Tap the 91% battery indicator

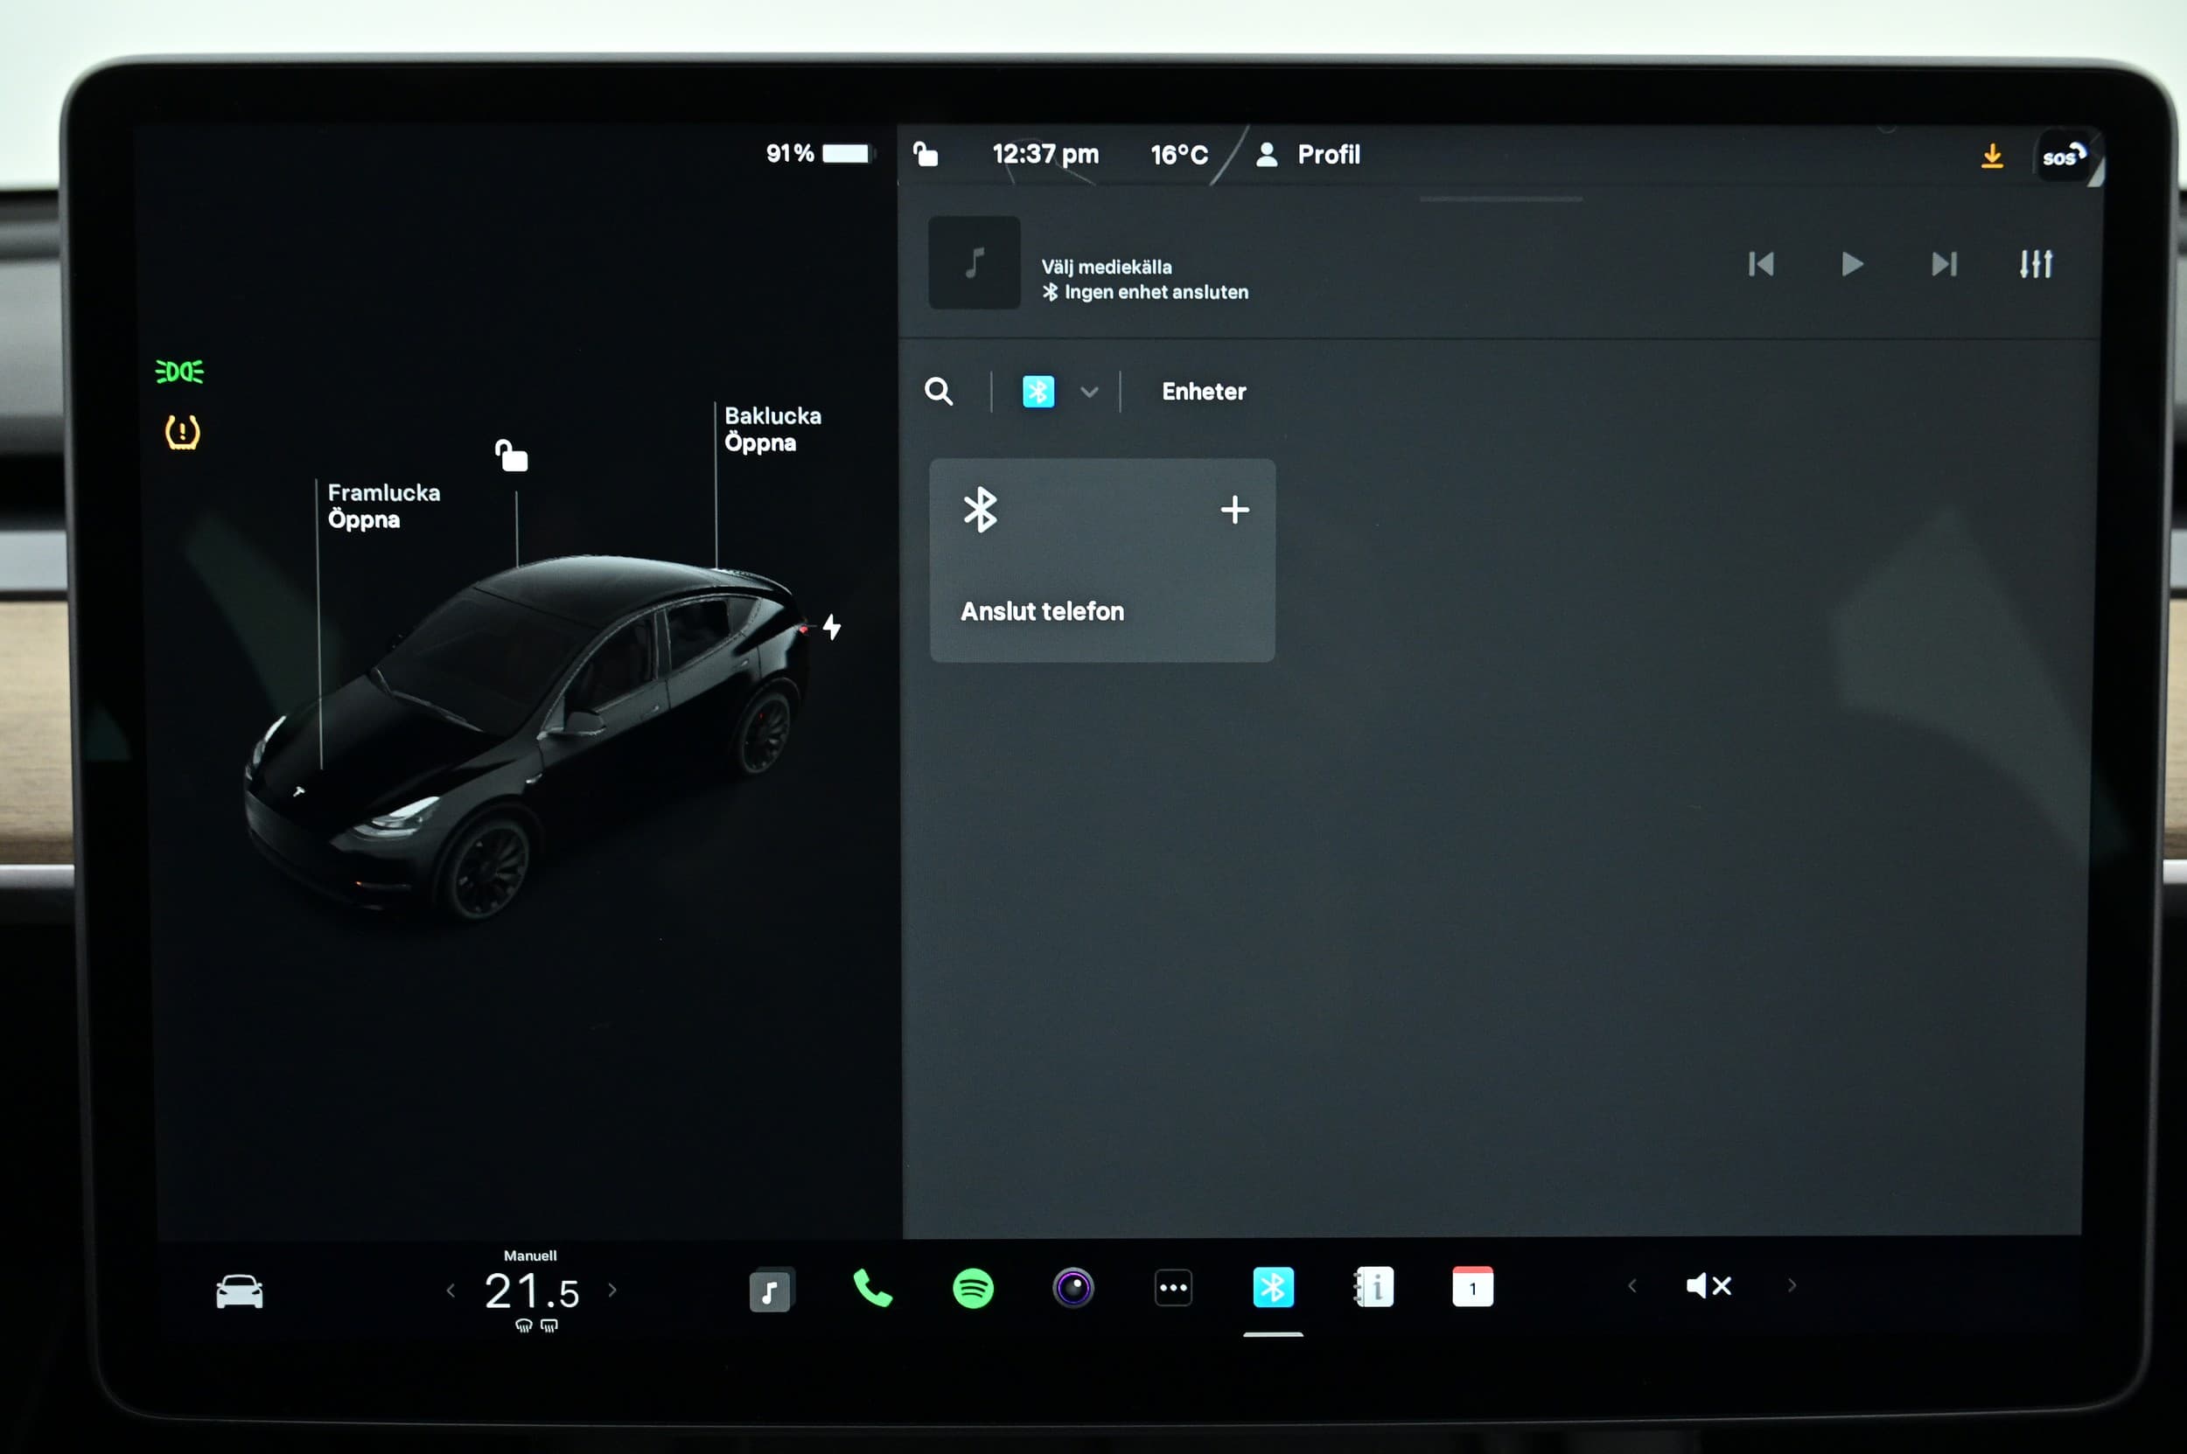(x=819, y=153)
